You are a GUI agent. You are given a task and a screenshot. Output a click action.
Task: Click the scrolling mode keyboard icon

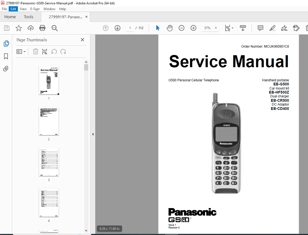(x=243, y=28)
